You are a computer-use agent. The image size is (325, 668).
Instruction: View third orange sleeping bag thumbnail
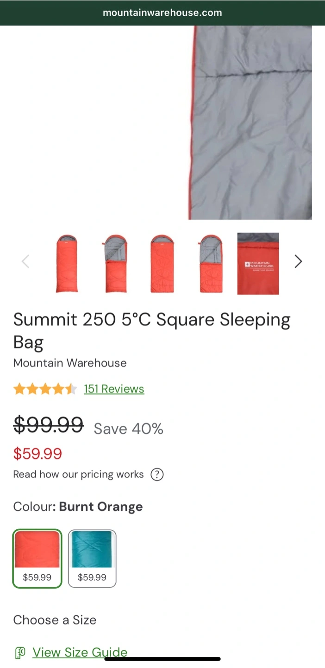pyautogui.click(x=162, y=263)
